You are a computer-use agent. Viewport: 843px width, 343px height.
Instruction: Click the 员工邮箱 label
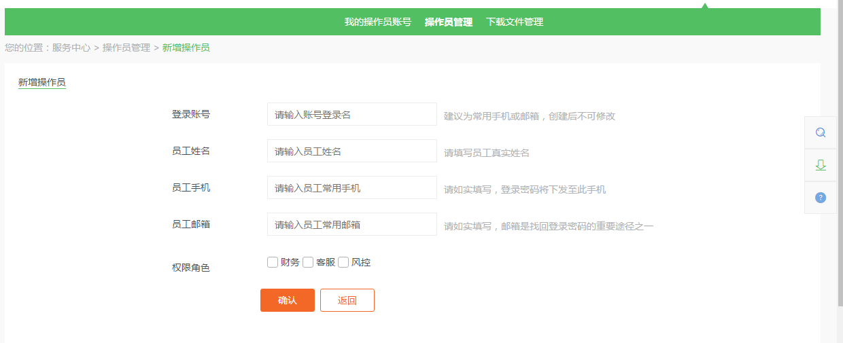click(191, 224)
